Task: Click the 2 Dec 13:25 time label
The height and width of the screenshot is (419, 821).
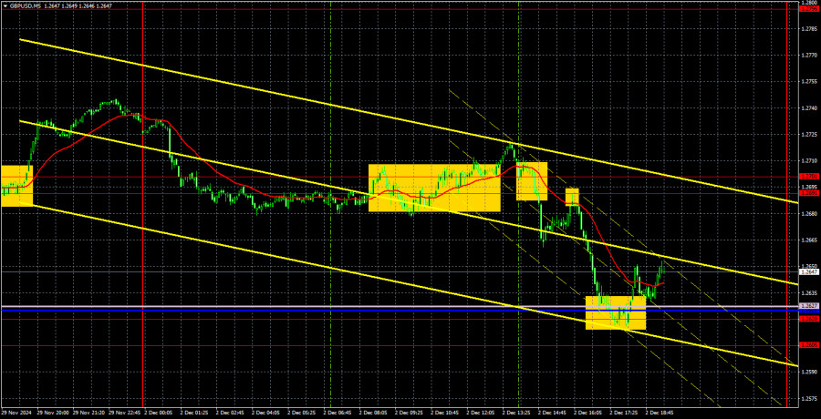Action: tap(515, 413)
